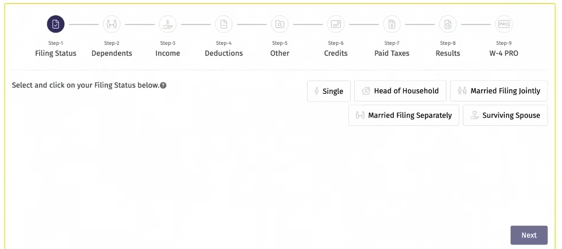
Task: Switch to the Other step label
Action: [x=280, y=54]
